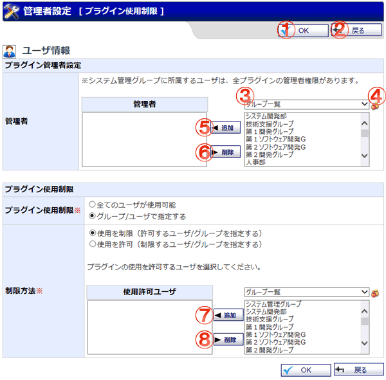The height and width of the screenshot is (380, 386).
Task: Select 第１開発グループ in the admin group list
Action: (x=270, y=131)
